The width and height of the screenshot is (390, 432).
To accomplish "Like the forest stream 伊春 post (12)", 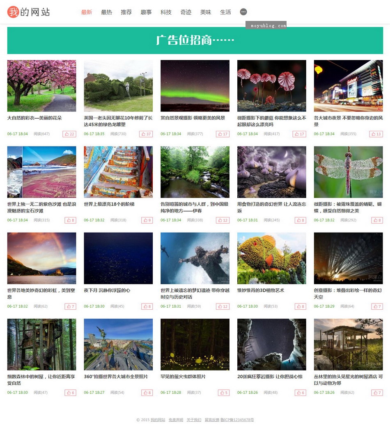I will tap(223, 220).
